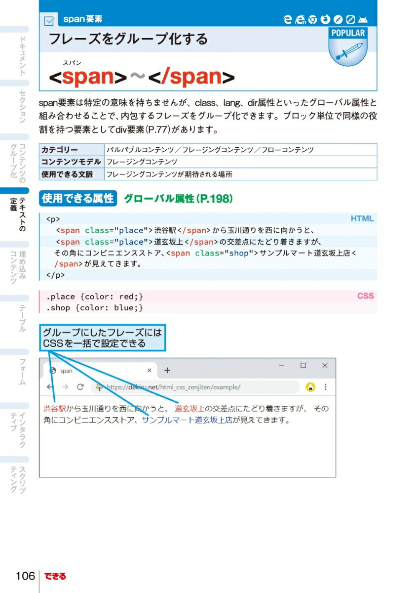Click the Android compatibility icon
This screenshot has height=593, width=416.
pos(363,20)
